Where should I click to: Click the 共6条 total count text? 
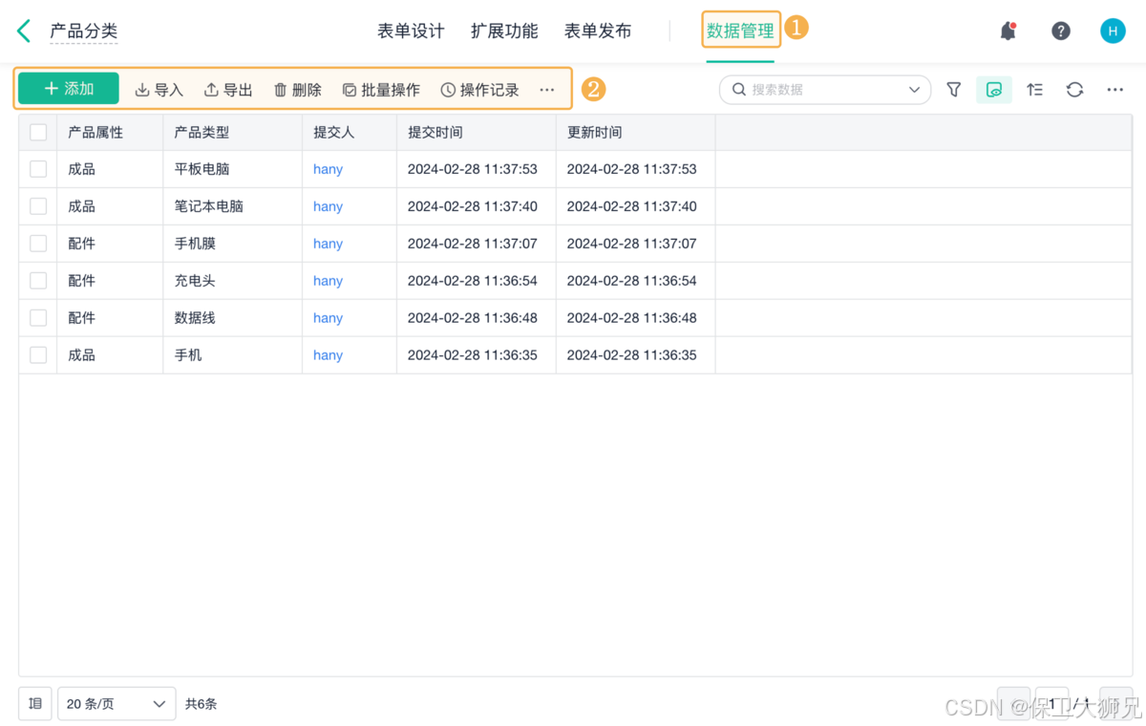click(202, 704)
